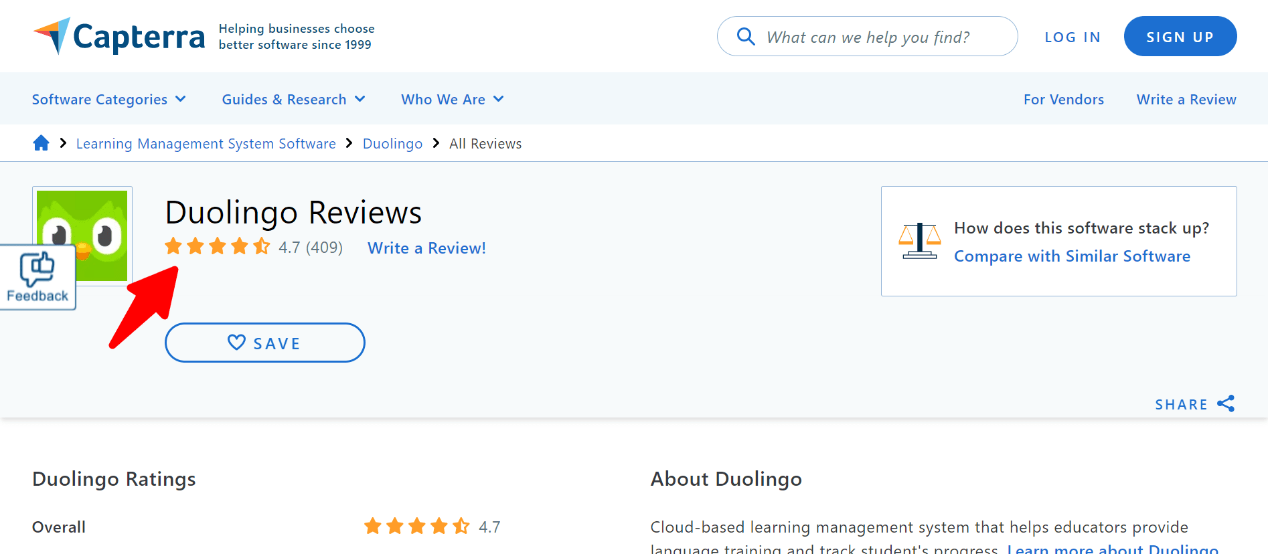Open Learning Management System Software breadcrumb
The height and width of the screenshot is (554, 1268).
[206, 144]
